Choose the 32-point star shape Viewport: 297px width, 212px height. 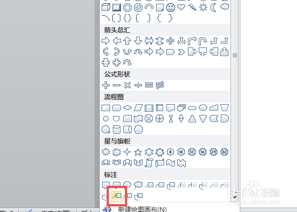pos(225,152)
